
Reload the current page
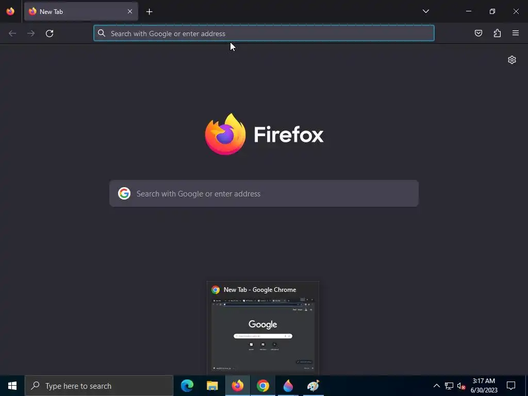pos(49,34)
